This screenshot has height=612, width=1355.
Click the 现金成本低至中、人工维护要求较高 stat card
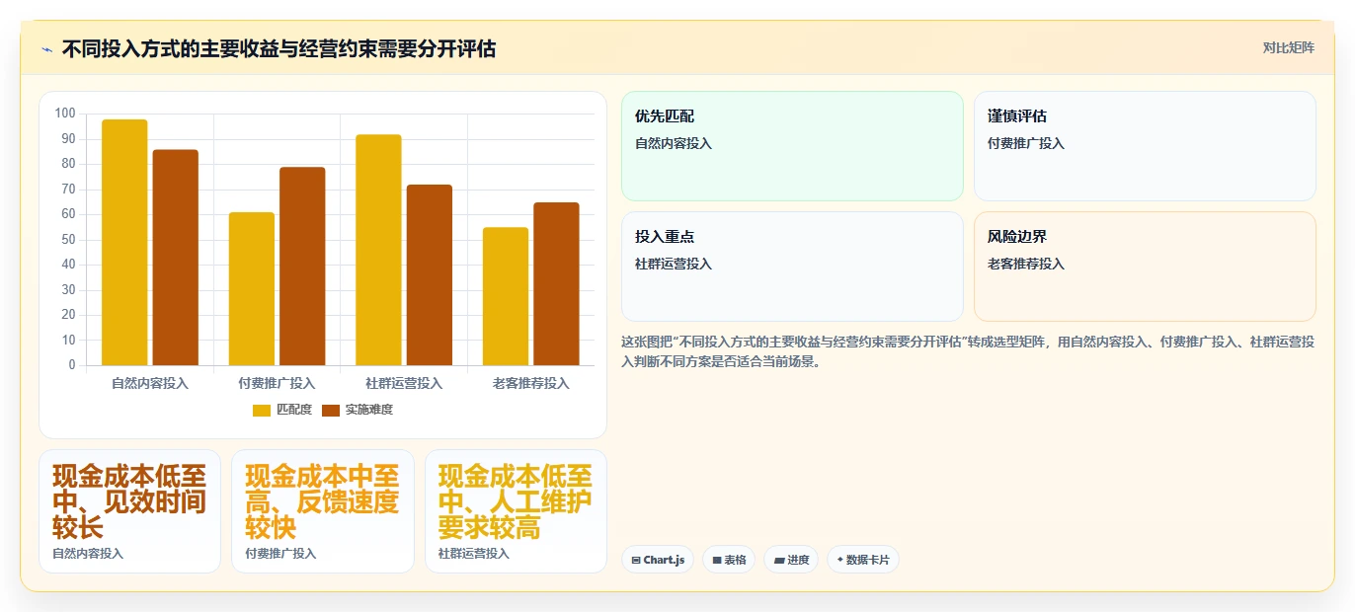516,511
